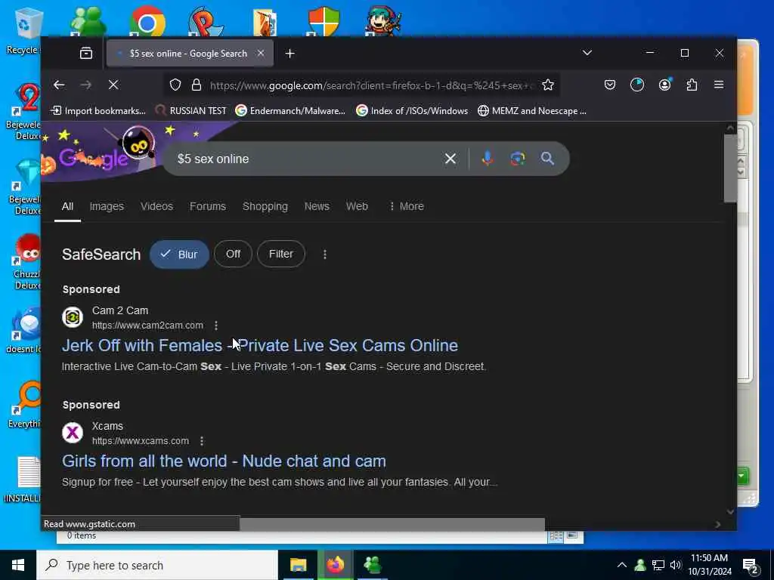Click the circular toolbar icon beside Pocket
774x580 pixels.
(x=637, y=85)
